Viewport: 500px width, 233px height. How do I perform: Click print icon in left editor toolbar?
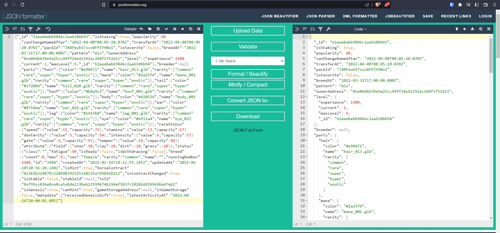point(175,29)
